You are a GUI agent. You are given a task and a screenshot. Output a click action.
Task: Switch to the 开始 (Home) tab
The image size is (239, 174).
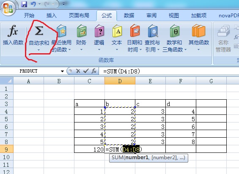29,16
